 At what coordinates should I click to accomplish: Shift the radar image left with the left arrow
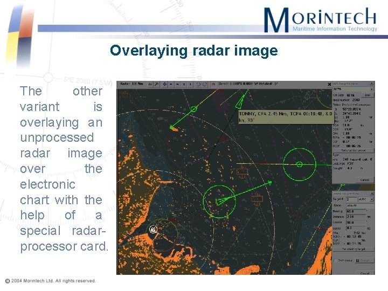171,84
